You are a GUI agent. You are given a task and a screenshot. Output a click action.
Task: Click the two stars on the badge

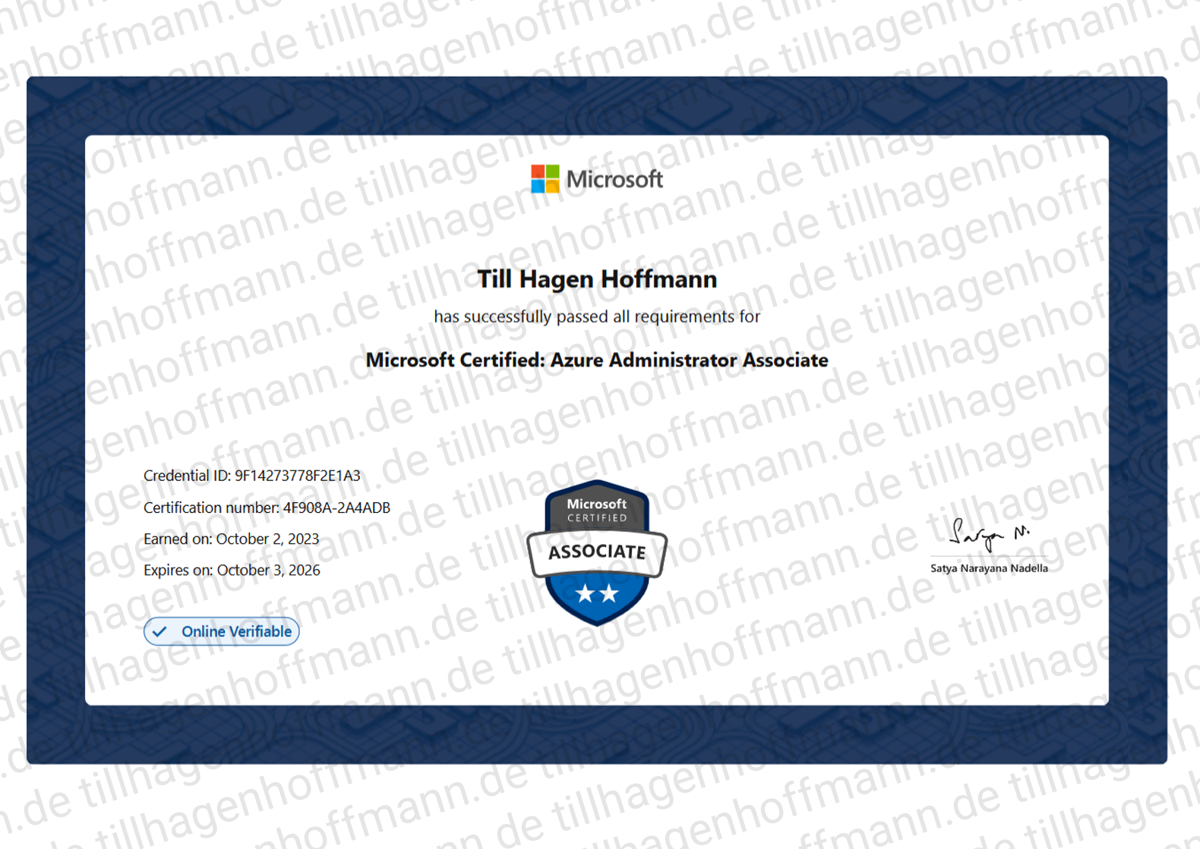pos(597,593)
